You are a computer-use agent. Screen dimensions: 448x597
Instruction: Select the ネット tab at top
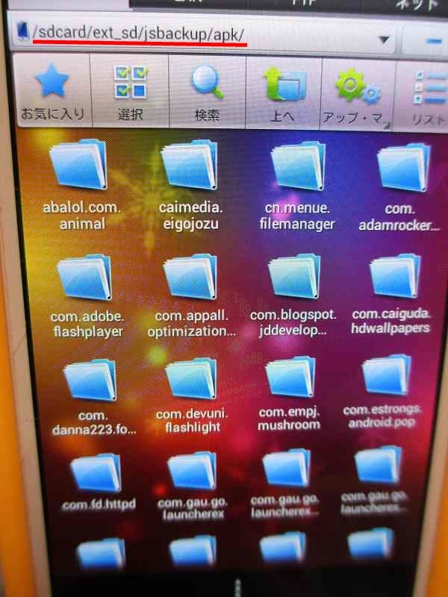417,4
